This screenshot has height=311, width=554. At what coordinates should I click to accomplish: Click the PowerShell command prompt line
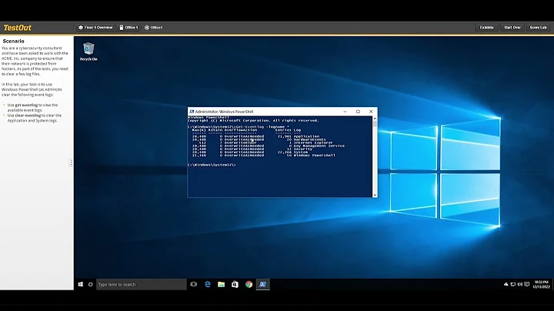point(212,165)
